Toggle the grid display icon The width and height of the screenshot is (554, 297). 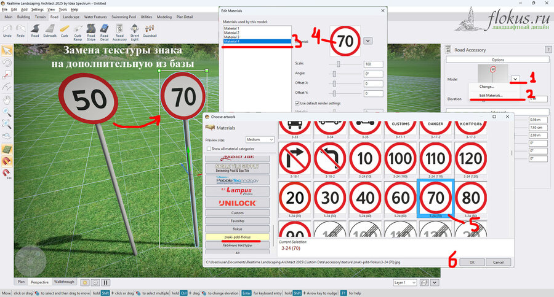7,149
